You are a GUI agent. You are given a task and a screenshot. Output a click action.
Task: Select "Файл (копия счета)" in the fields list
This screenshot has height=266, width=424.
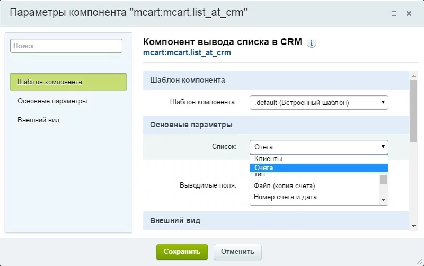tap(285, 185)
